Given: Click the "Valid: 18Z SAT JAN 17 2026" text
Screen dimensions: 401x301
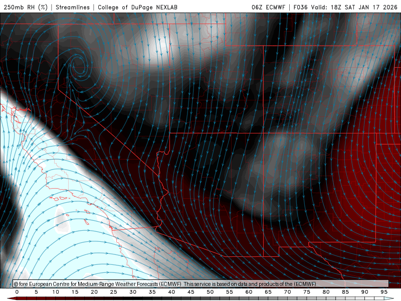Looking at the screenshot, I should 354,7.
